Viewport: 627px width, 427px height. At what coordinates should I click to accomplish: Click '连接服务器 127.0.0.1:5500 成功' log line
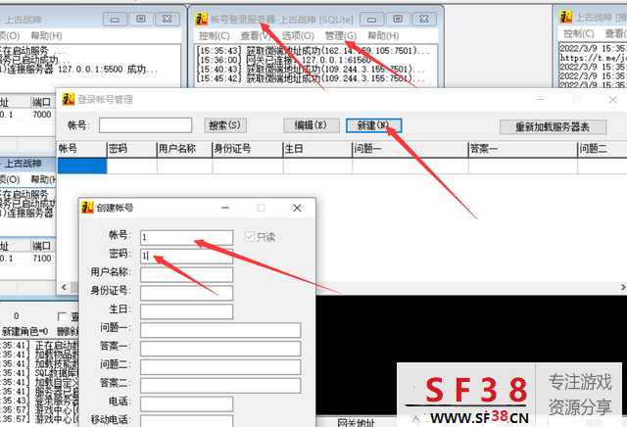(x=78, y=70)
